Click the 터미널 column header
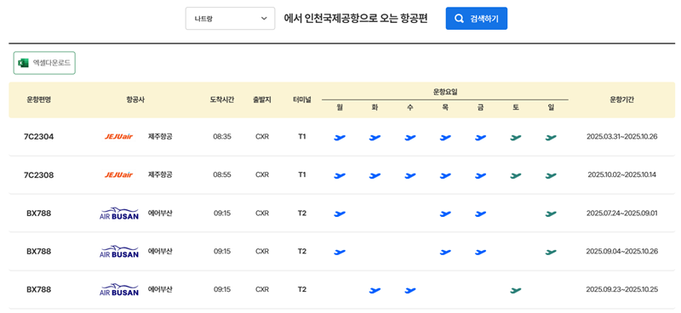The image size is (681, 313). [x=302, y=100]
